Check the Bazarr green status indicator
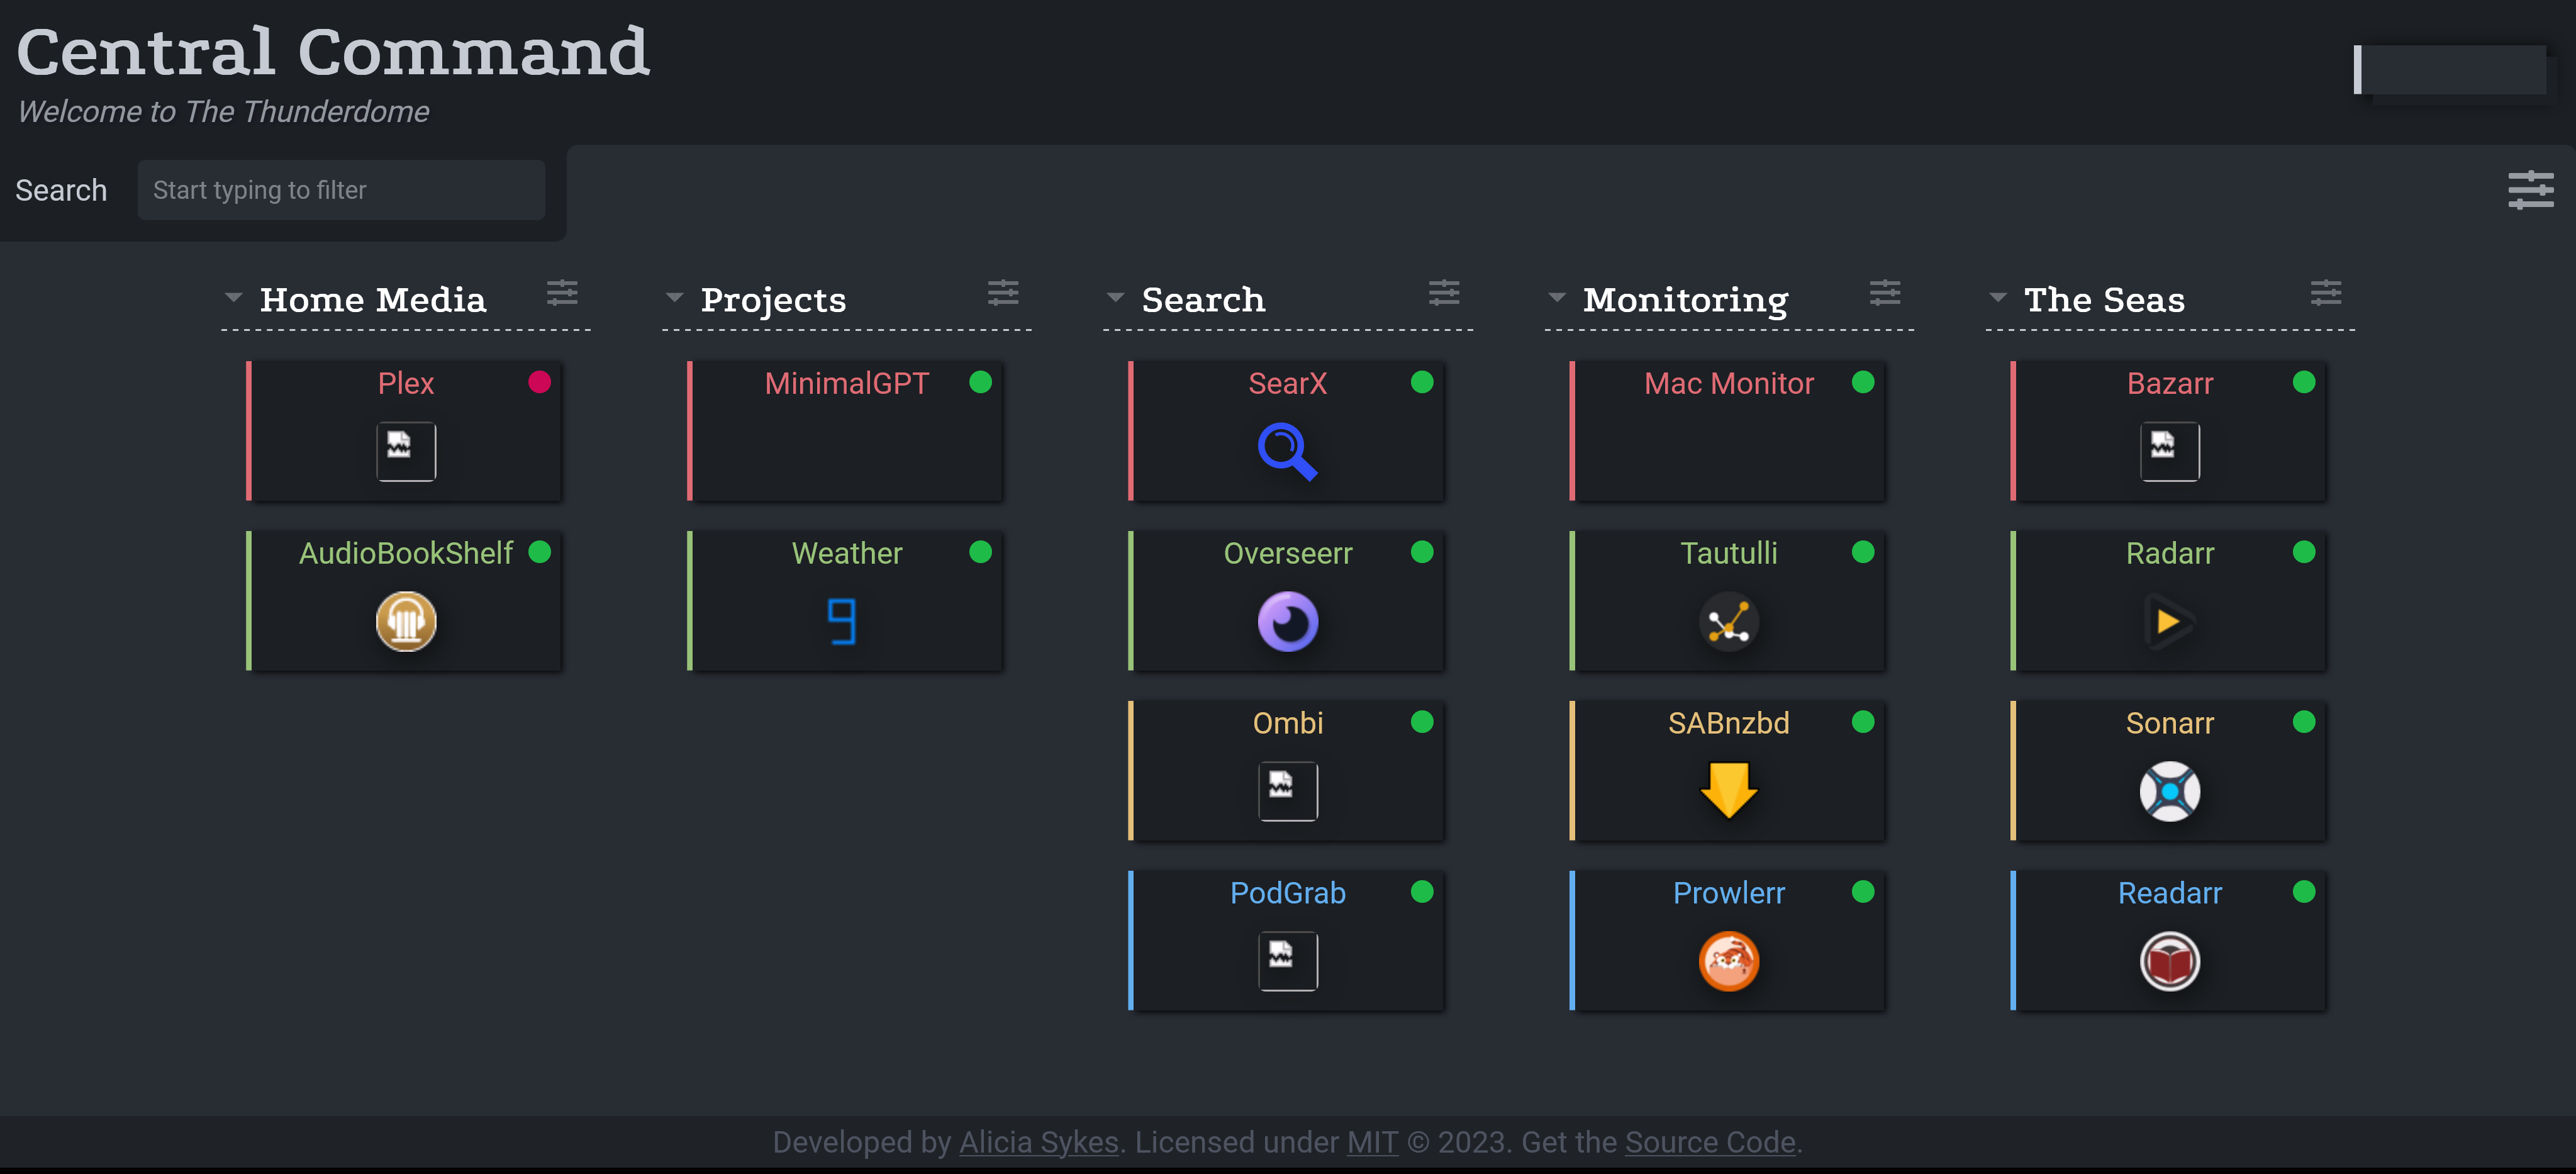This screenshot has width=2576, height=1174. pos(2303,382)
